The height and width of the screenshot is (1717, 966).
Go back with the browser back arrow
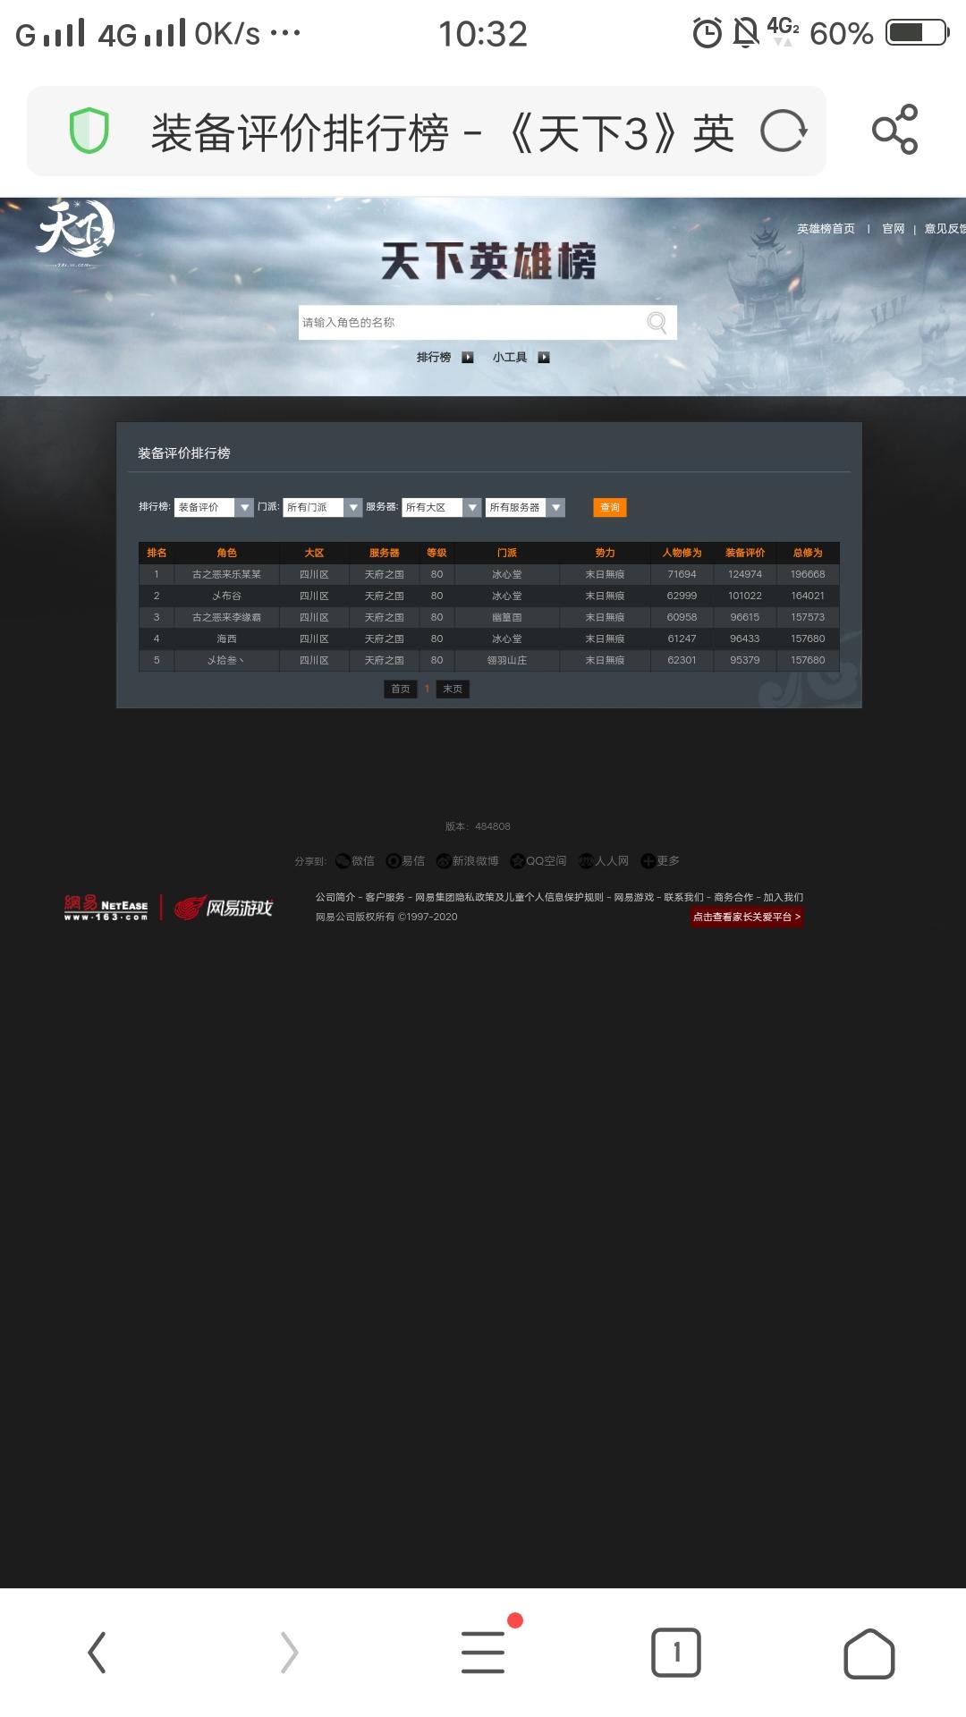pos(97,1652)
